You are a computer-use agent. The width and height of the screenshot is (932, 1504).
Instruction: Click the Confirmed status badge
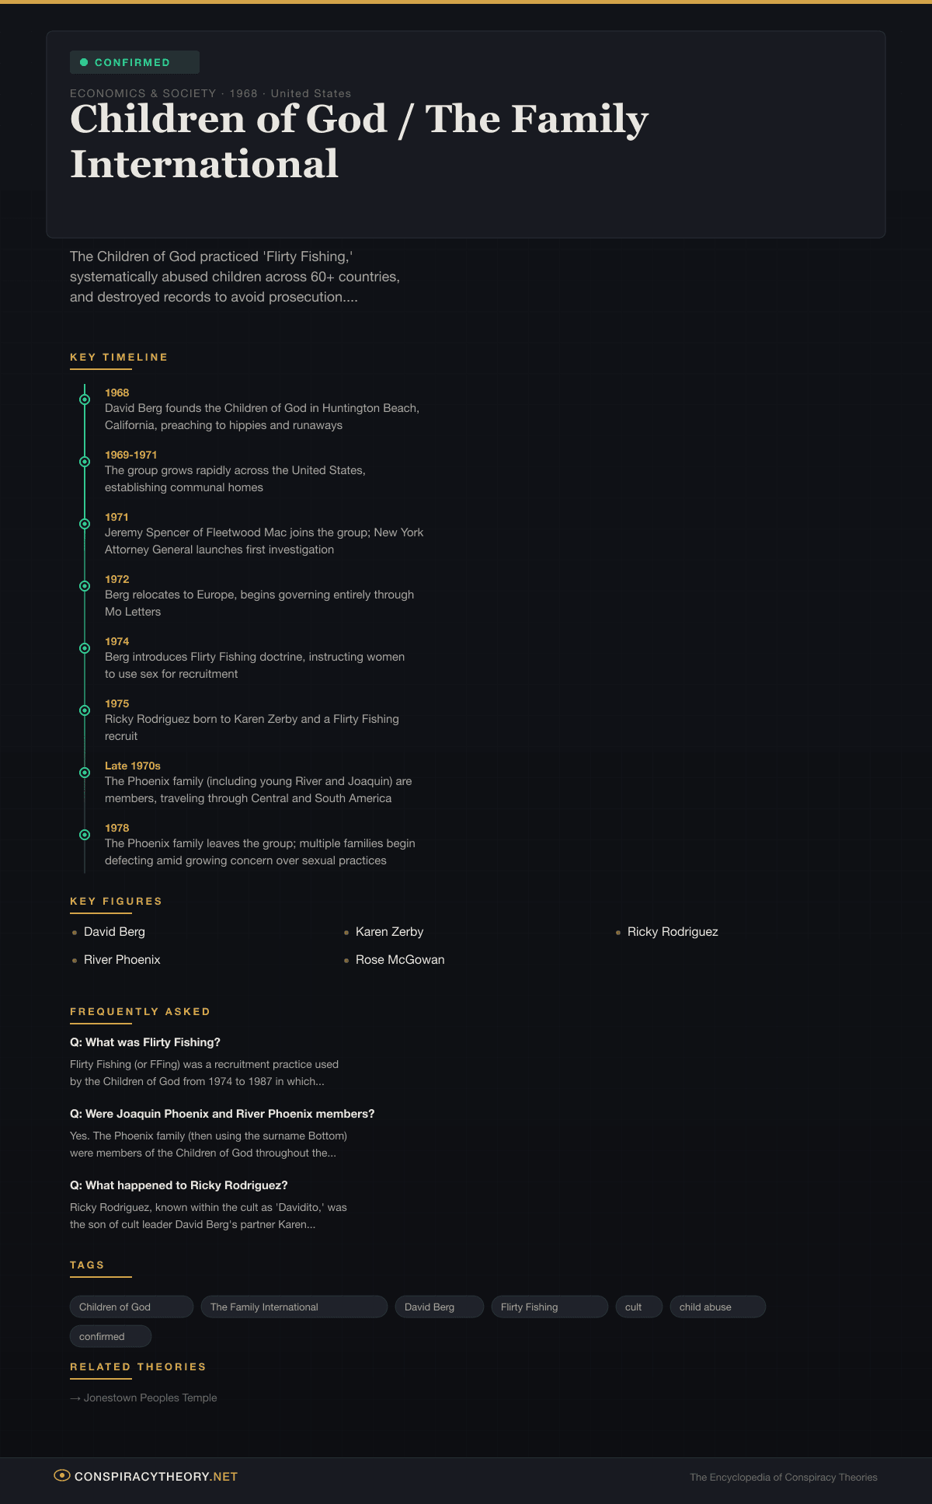[x=134, y=62]
